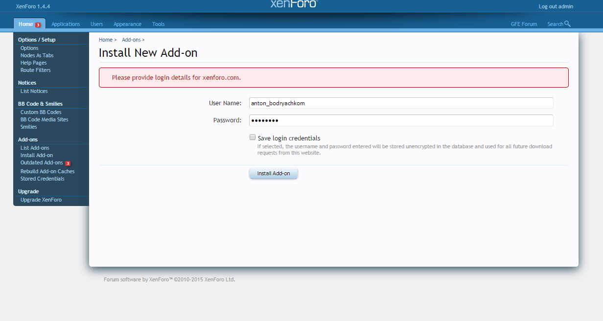
Task: Click Upgrade XenForo sidebar link
Action: pyautogui.click(x=41, y=200)
